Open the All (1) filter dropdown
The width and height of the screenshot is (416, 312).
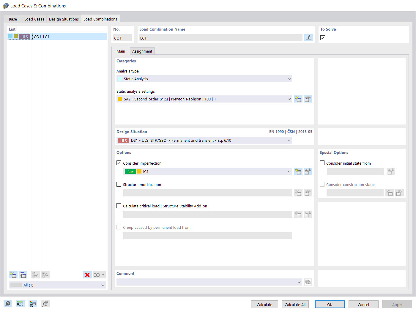pos(57,285)
